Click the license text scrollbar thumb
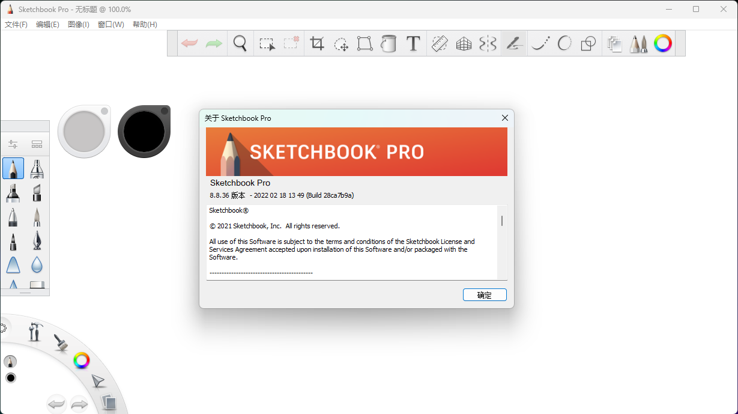 point(502,221)
